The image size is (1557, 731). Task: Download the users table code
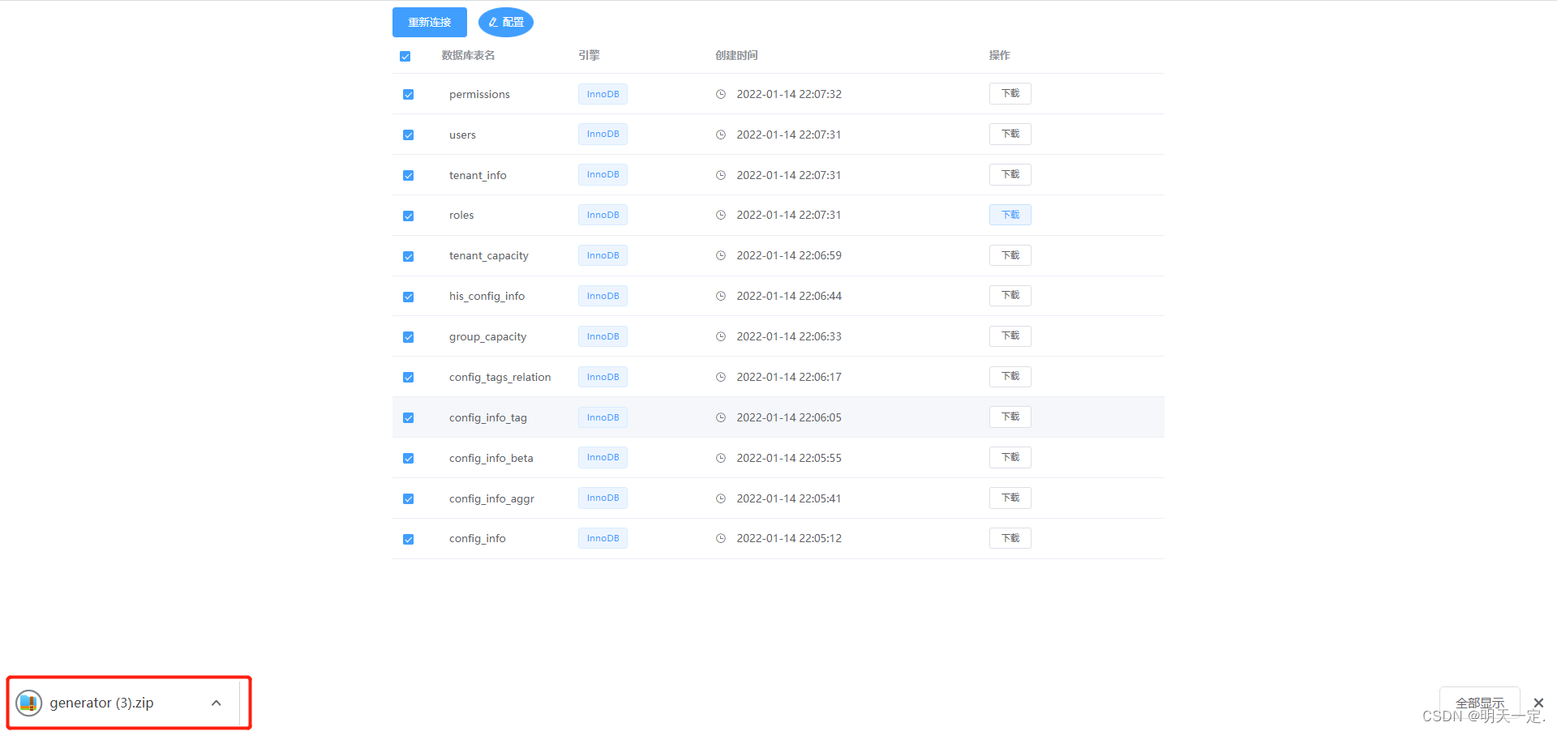tap(1010, 134)
